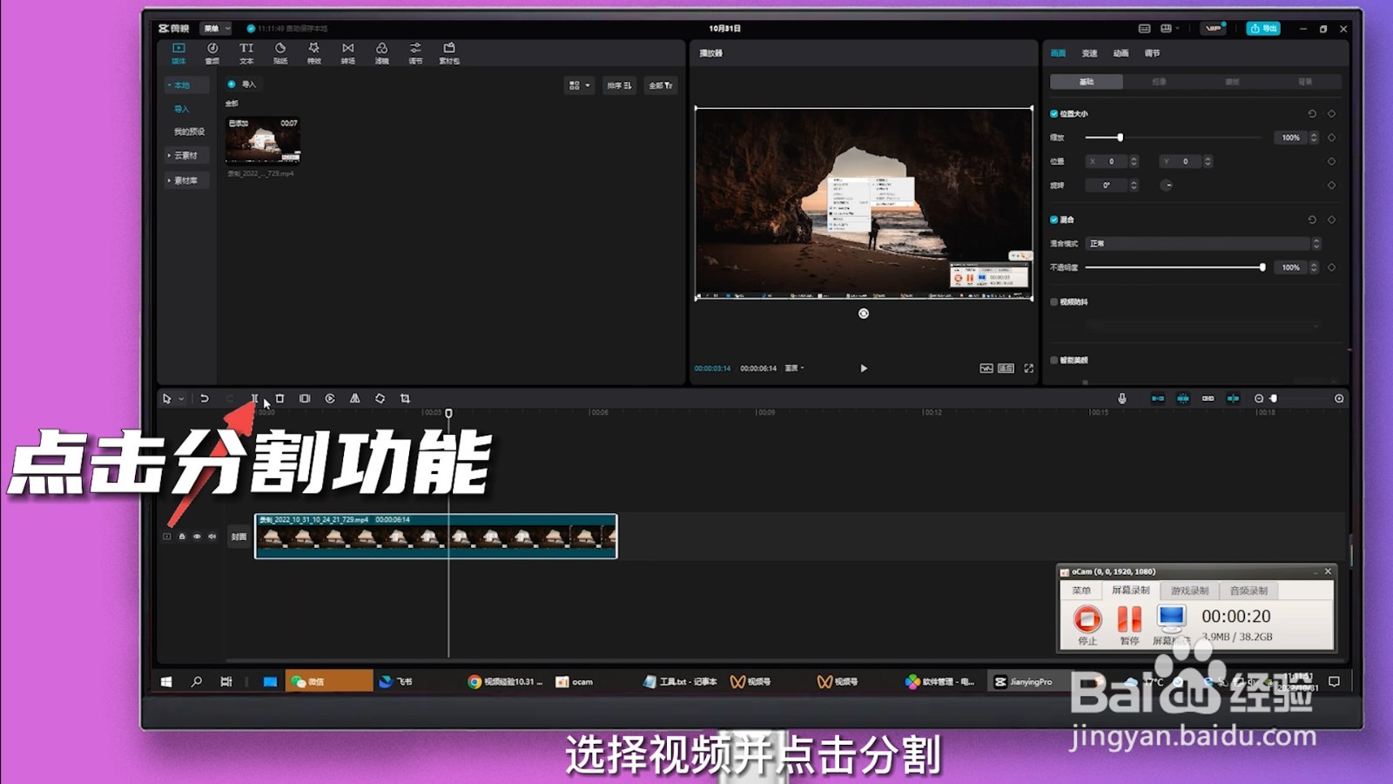Click the crop icon in the timeline toolbar
The width and height of the screenshot is (1393, 784).
coord(407,399)
